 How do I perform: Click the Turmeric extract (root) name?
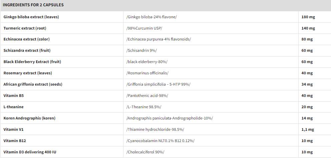click(x=25, y=28)
